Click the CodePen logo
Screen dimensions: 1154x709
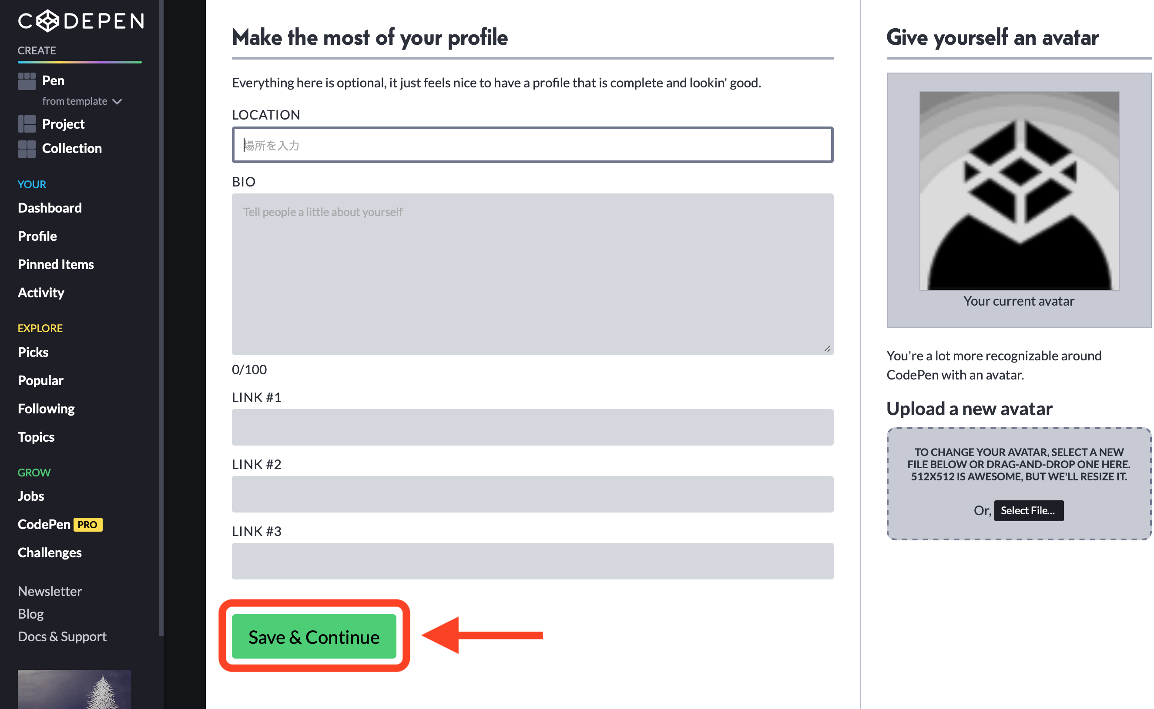point(81,21)
